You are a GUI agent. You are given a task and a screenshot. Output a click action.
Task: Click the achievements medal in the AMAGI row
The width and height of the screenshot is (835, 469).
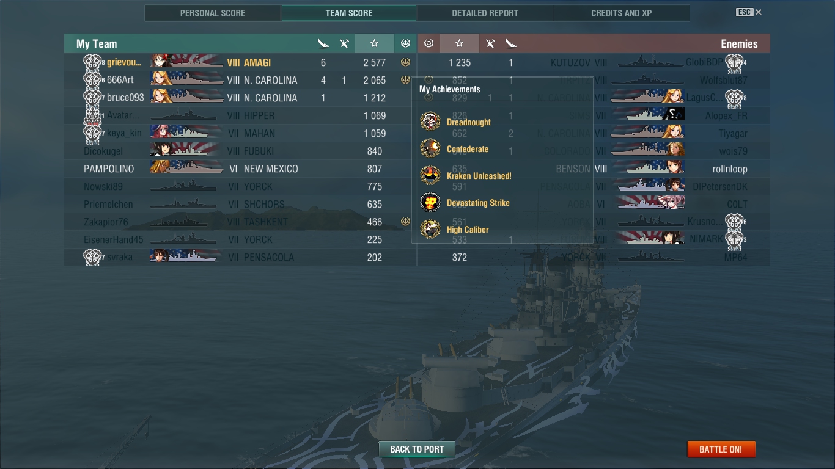coord(405,62)
